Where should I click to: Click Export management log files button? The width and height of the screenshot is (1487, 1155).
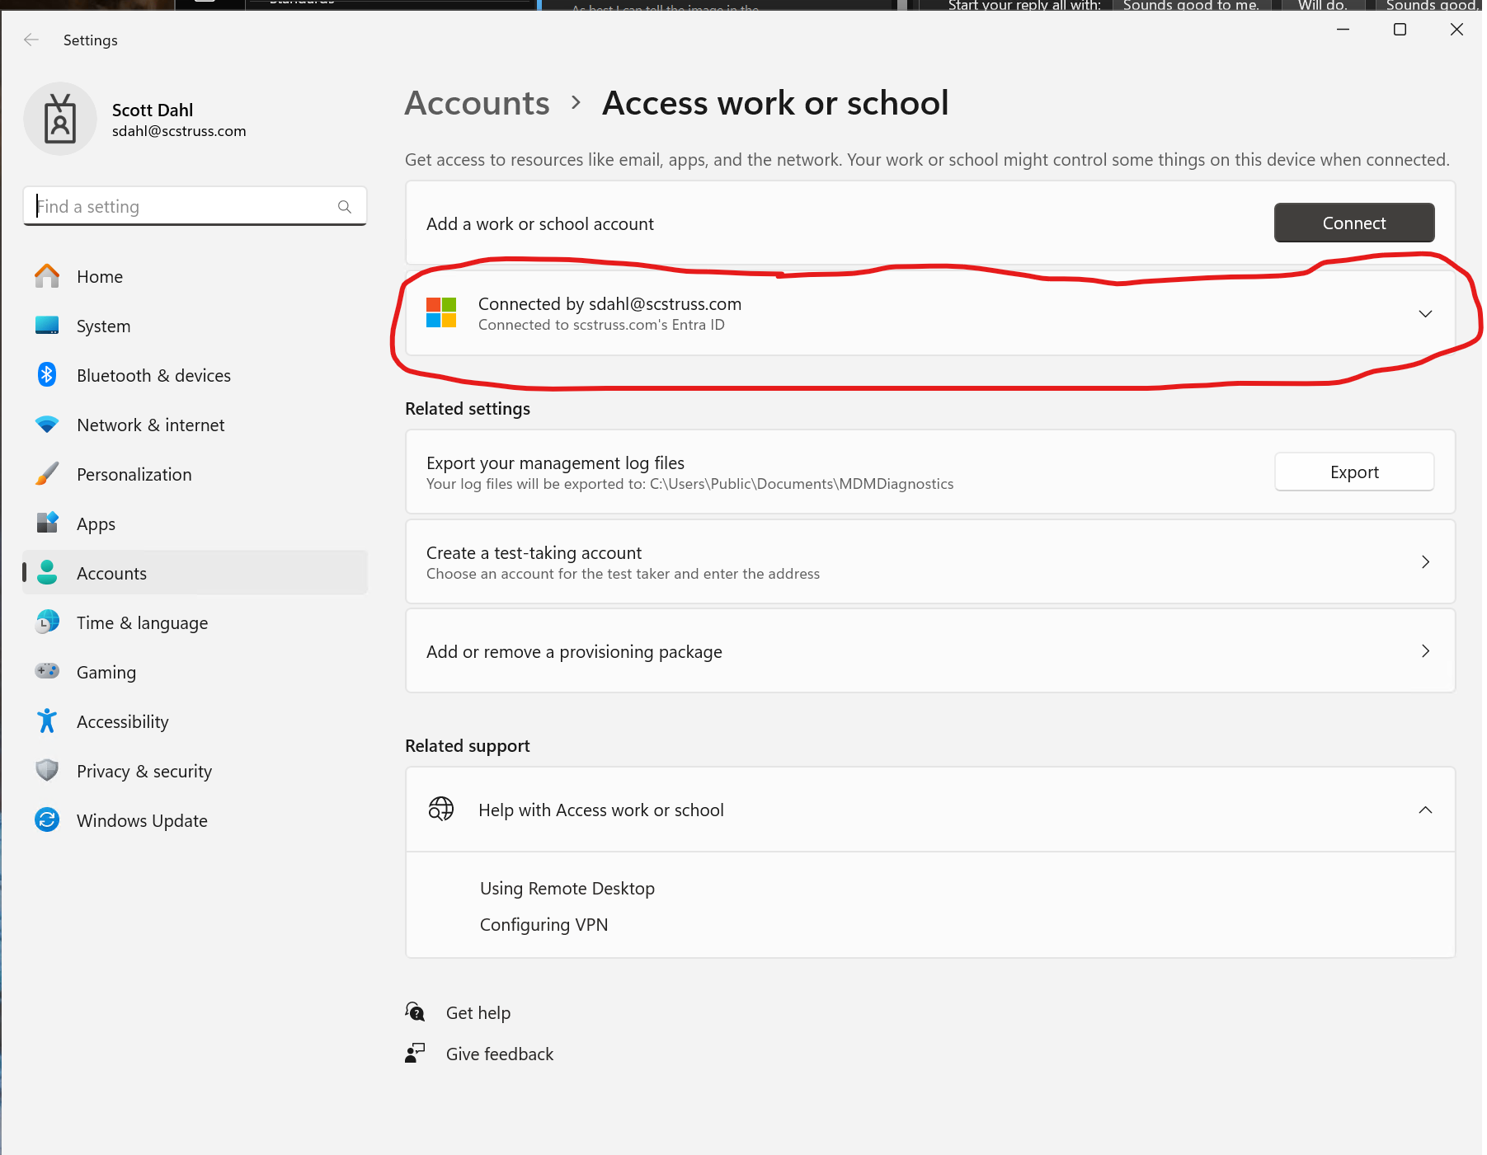point(1354,472)
